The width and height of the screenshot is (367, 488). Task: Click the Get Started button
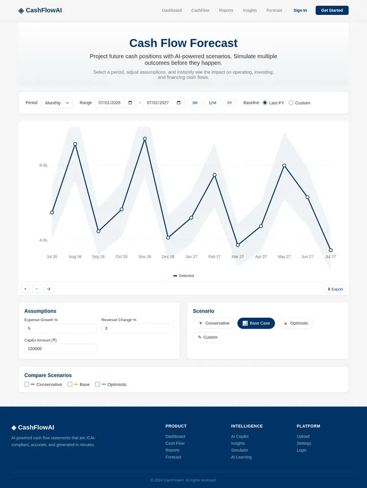[x=332, y=10]
